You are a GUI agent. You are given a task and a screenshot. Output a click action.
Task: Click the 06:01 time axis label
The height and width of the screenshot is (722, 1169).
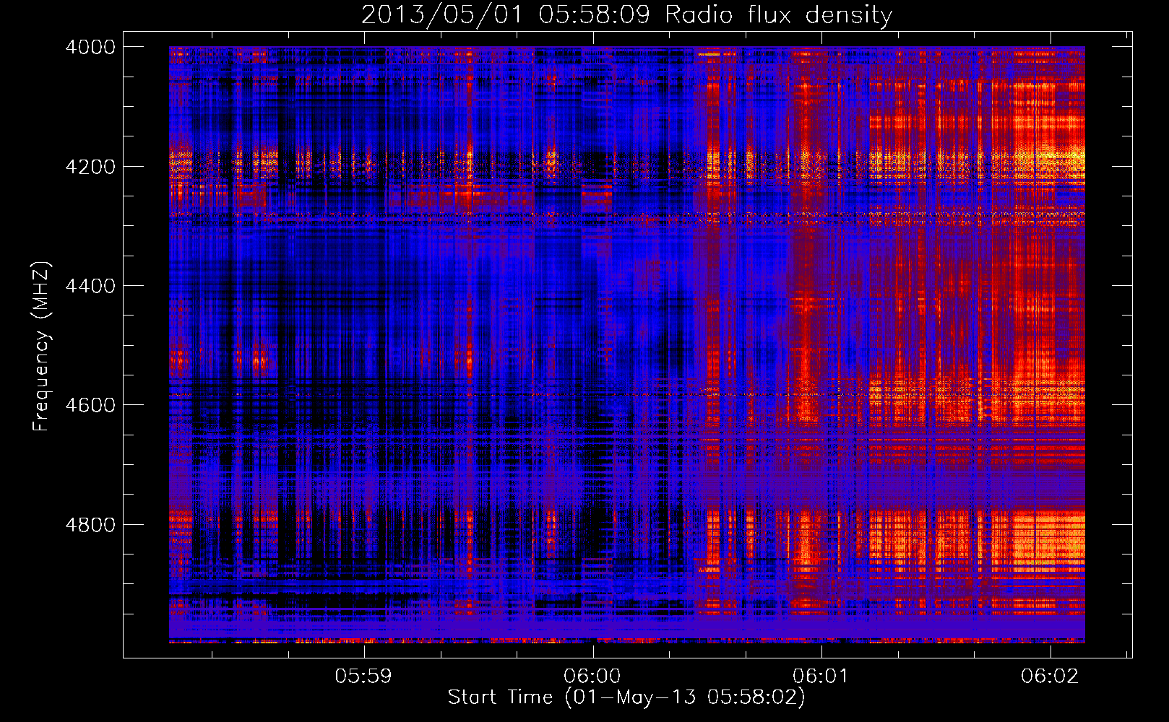821,676
